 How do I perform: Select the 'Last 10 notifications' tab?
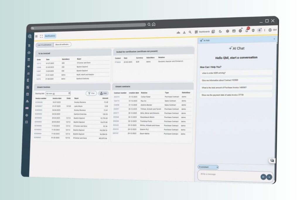pyautogui.click(x=45, y=45)
